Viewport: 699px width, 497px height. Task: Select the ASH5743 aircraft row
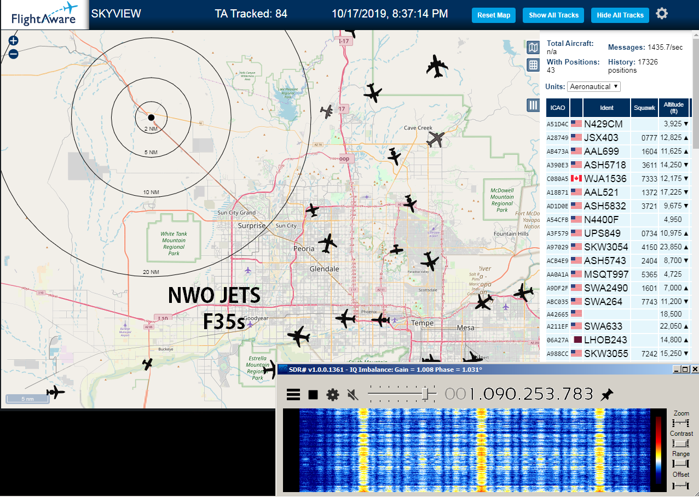tap(619, 261)
